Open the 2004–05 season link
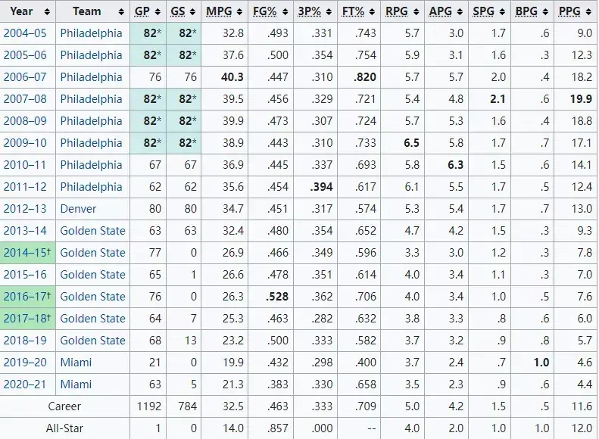 tap(25, 33)
